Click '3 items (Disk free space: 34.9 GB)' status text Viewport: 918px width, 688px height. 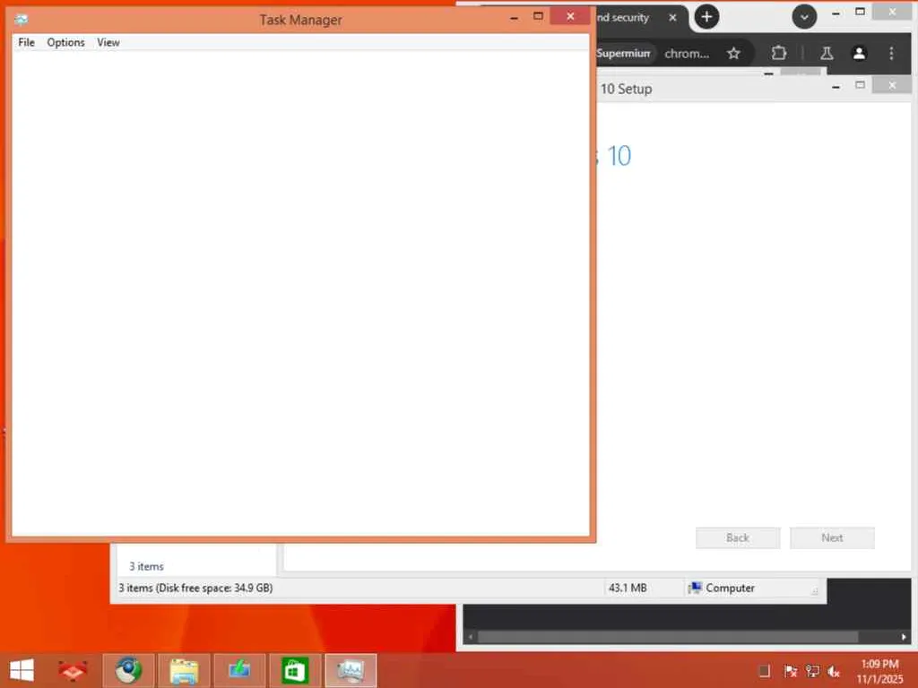[x=195, y=588]
